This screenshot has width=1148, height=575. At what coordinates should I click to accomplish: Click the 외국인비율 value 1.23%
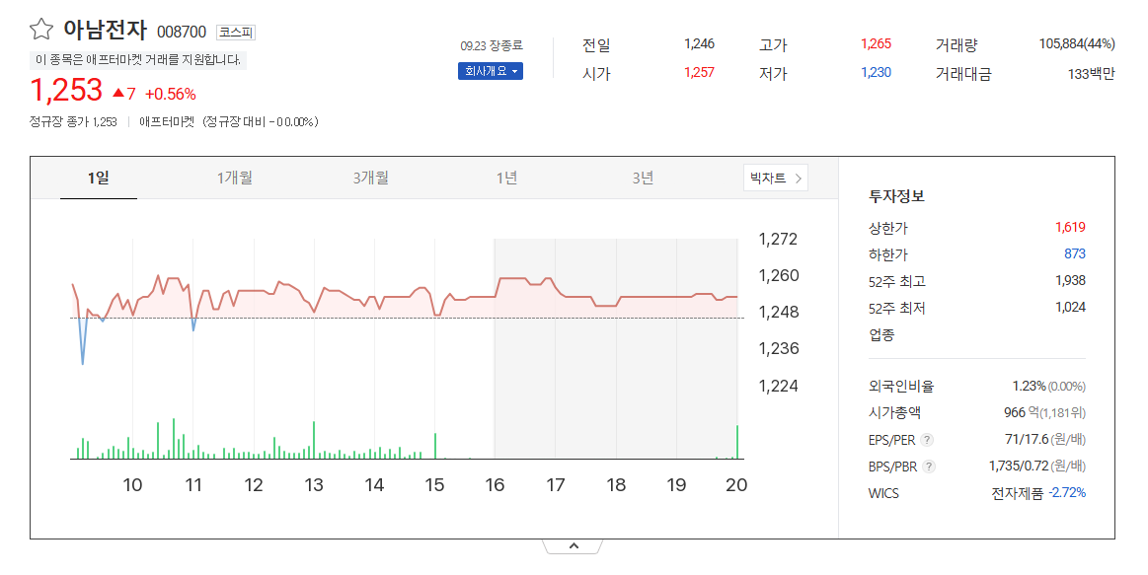[x=1029, y=386]
